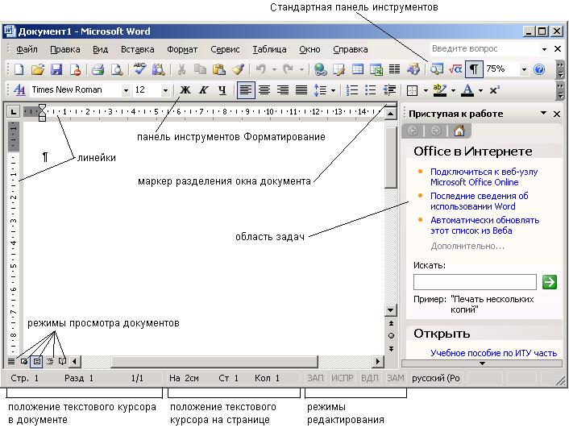Click green arrow search go button
The width and height of the screenshot is (569, 436).
pyautogui.click(x=550, y=282)
